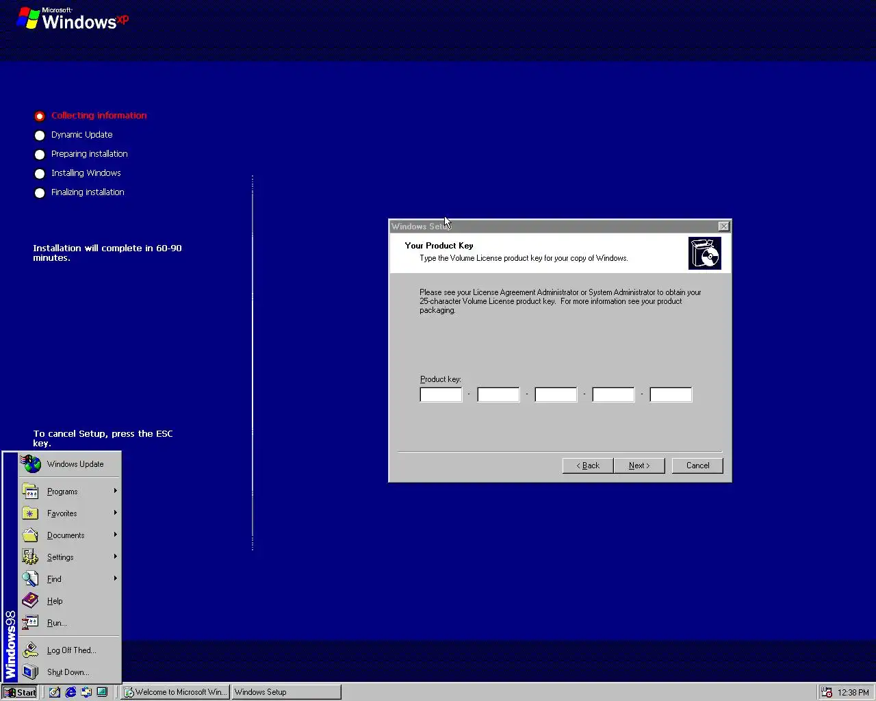The image size is (876, 701).
Task: Click the Dynamic Update setup step text
Action: click(81, 135)
